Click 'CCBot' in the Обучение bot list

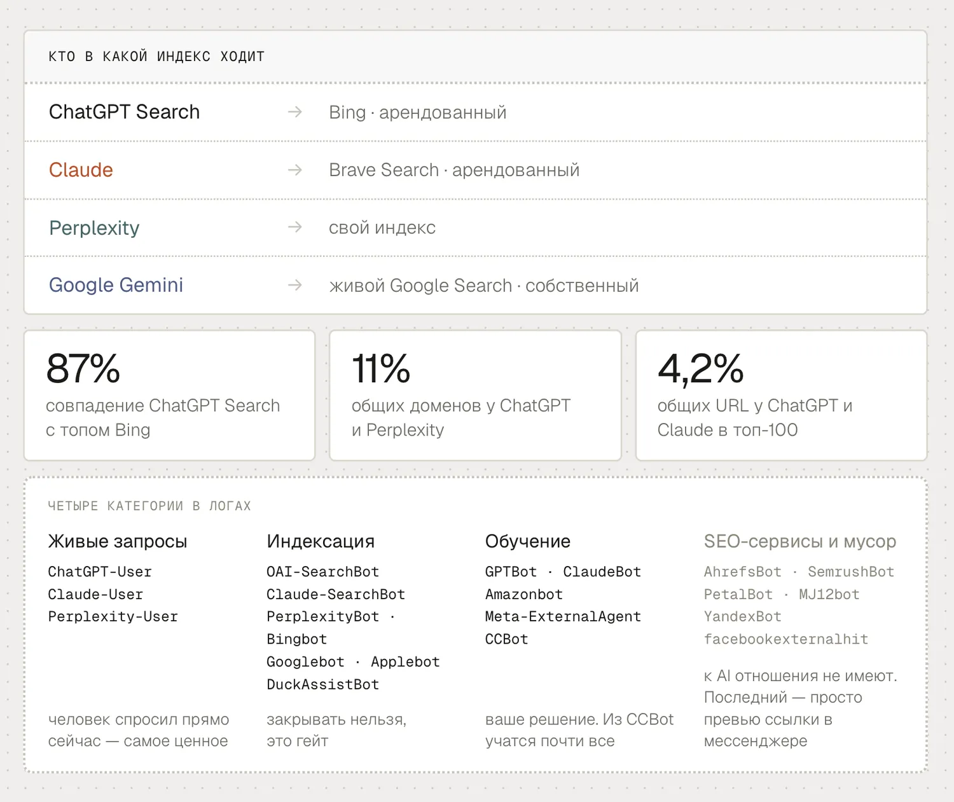507,639
